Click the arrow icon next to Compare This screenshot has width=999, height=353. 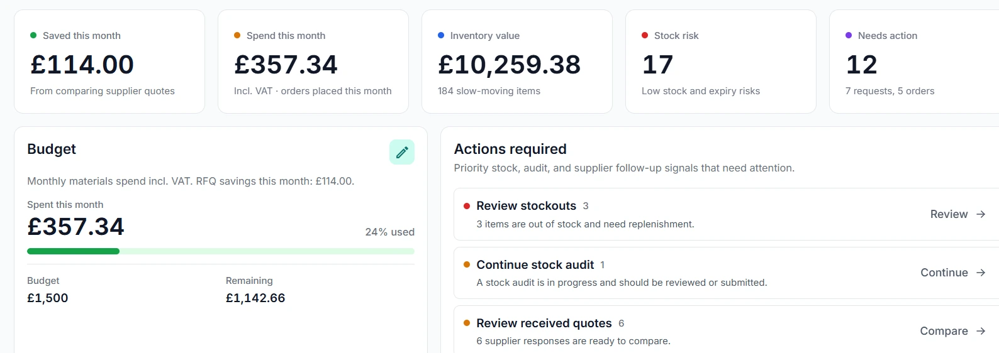[981, 331]
